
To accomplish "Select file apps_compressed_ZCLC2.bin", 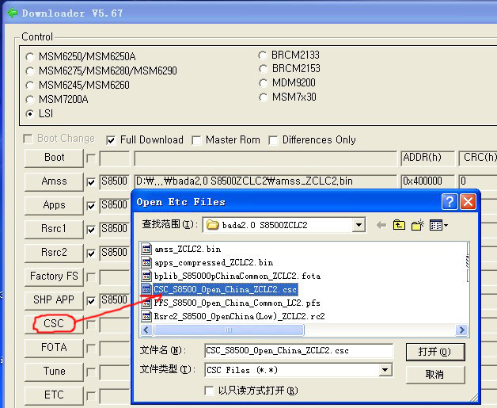I will pyautogui.click(x=214, y=263).
